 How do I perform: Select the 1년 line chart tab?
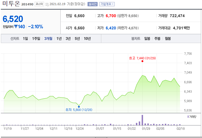(59, 38)
